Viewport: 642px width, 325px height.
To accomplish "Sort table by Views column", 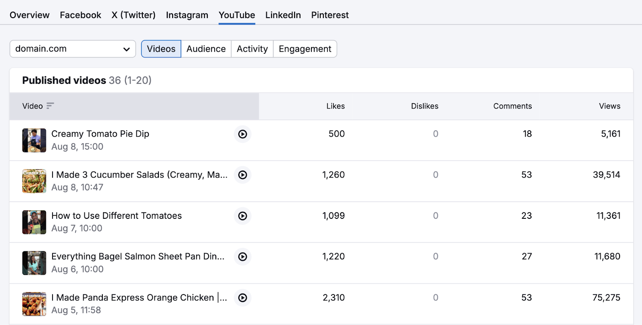I will [609, 106].
